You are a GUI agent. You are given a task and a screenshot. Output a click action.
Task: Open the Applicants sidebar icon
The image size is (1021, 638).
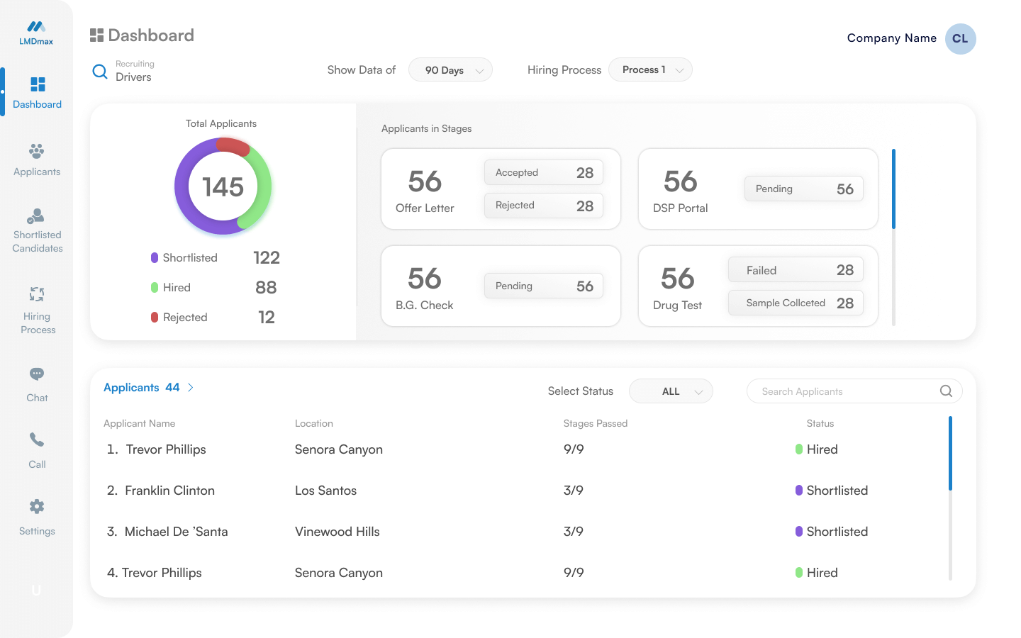tap(37, 151)
